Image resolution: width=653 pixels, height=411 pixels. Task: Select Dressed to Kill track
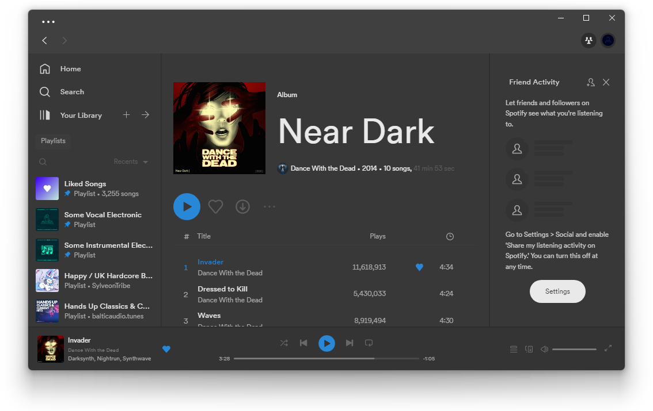click(325, 294)
